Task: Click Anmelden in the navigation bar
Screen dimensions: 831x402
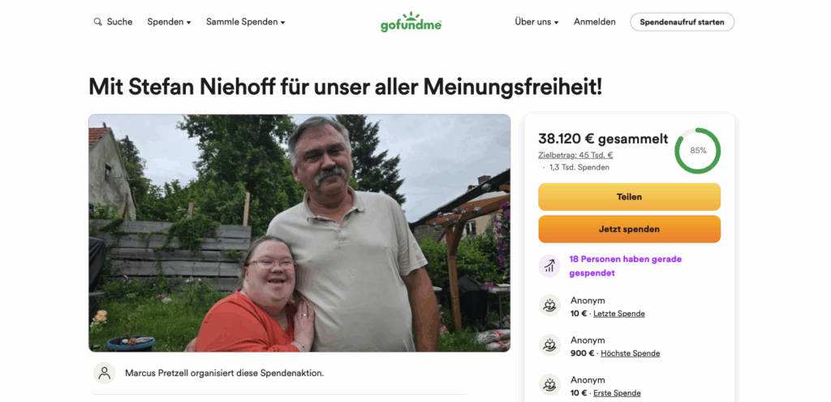Action: pos(595,22)
